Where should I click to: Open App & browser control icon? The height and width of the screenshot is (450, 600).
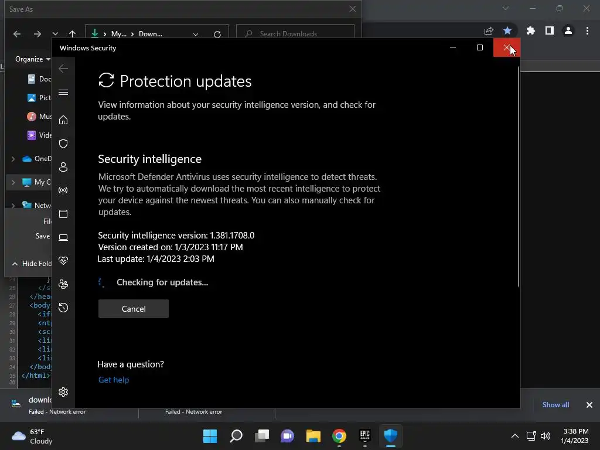(63, 214)
